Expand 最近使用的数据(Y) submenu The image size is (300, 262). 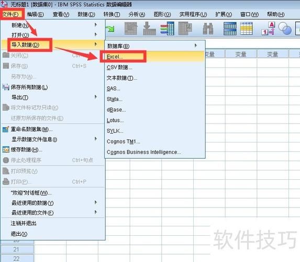[53, 203]
